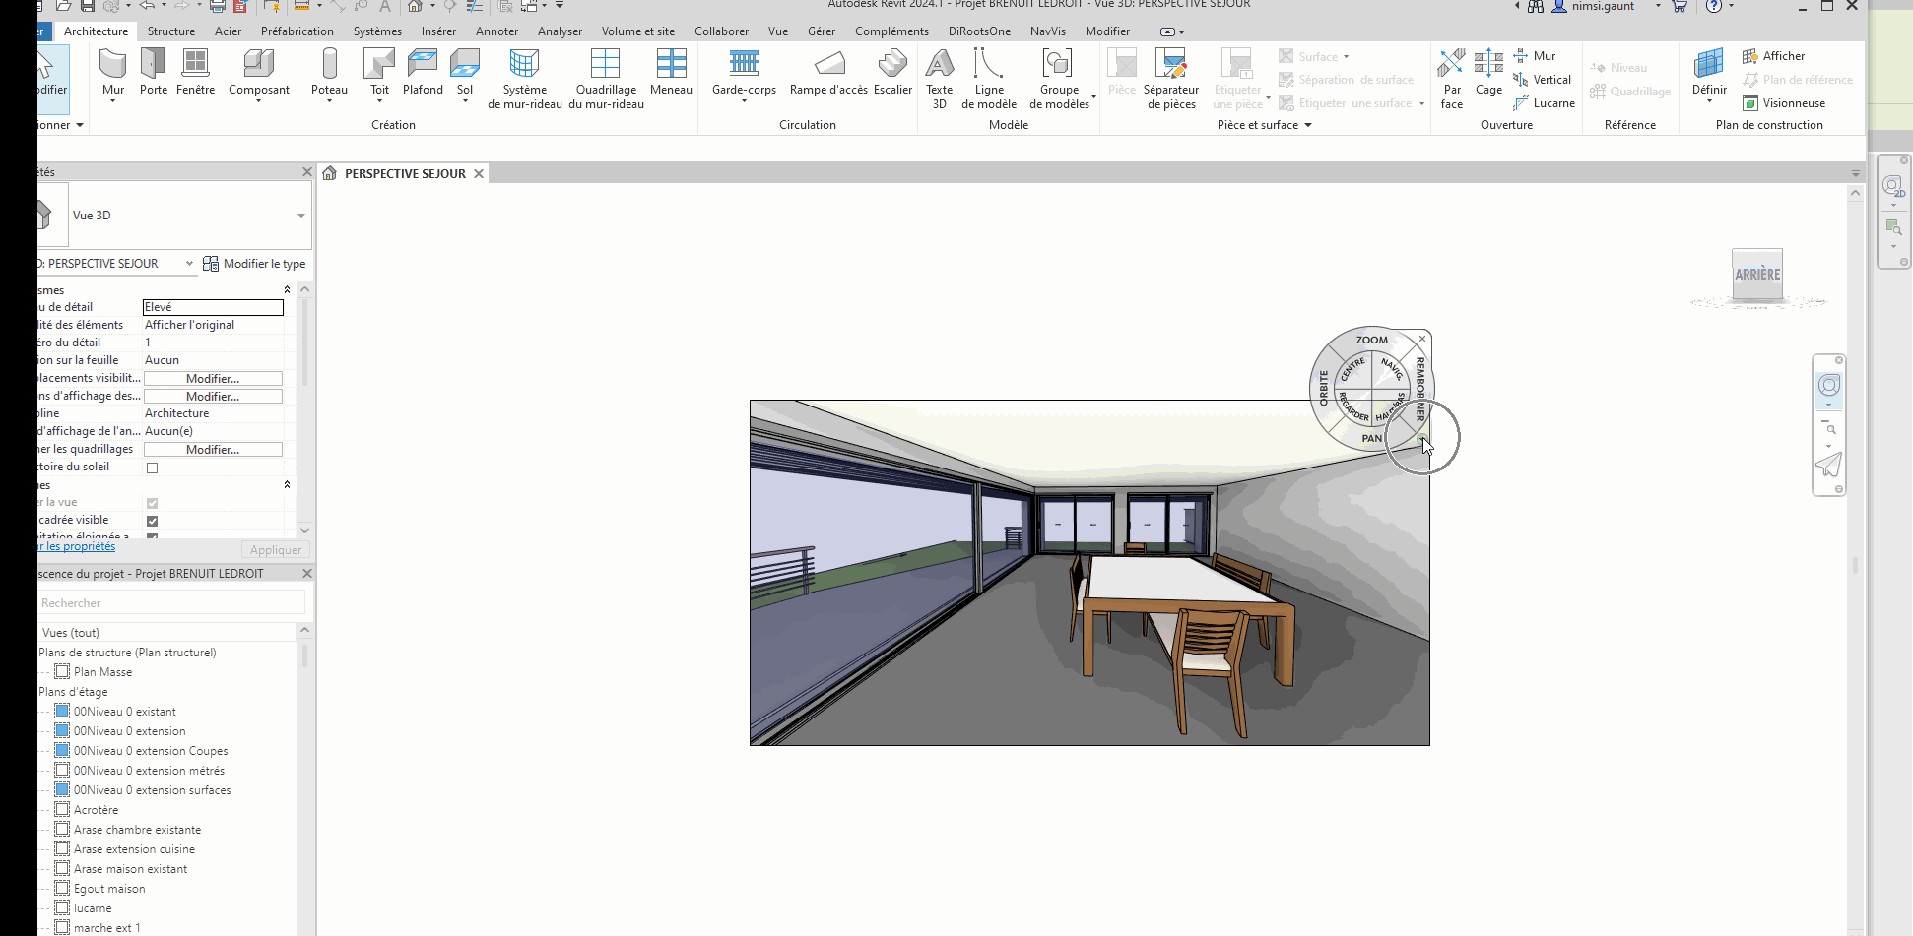
Task: Uncheck the cadrée visible checkbox
Action: click(152, 521)
